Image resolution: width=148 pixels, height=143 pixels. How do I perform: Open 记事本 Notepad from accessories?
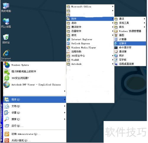tap(130, 43)
